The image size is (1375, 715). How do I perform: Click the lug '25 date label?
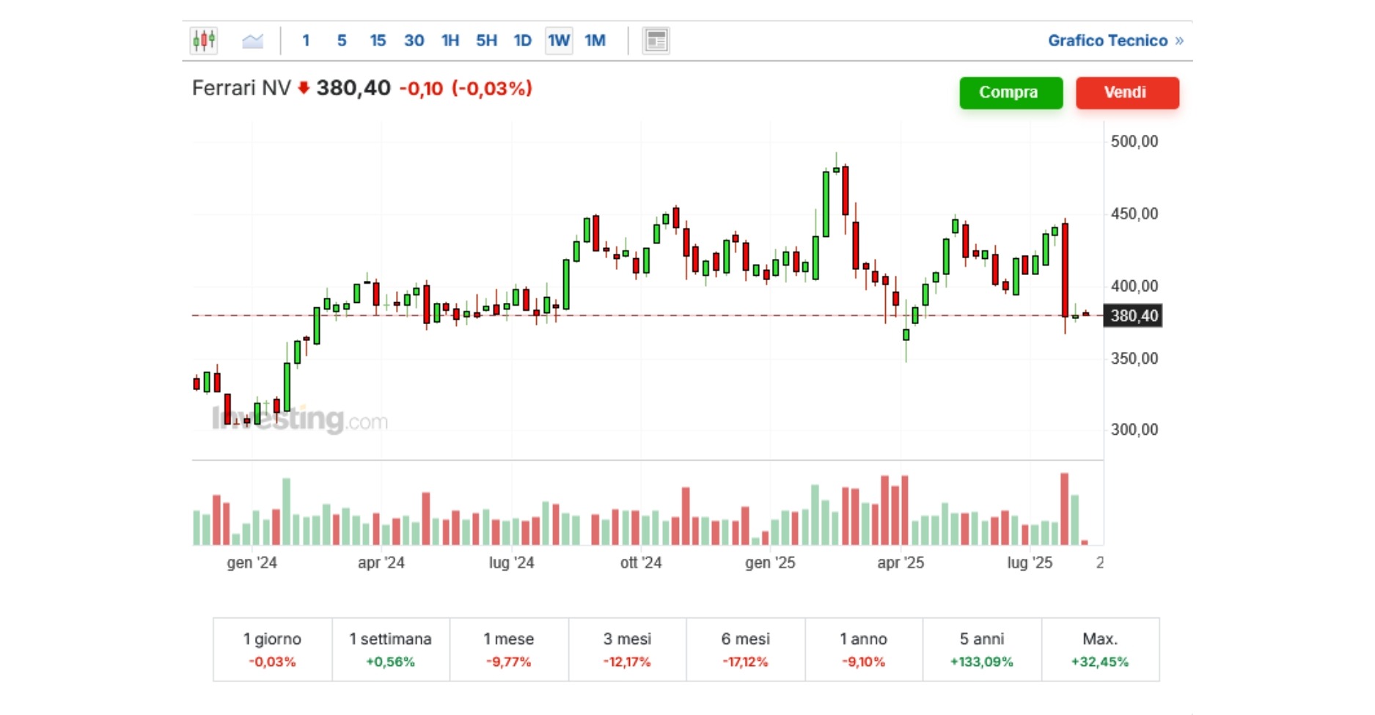click(1030, 562)
